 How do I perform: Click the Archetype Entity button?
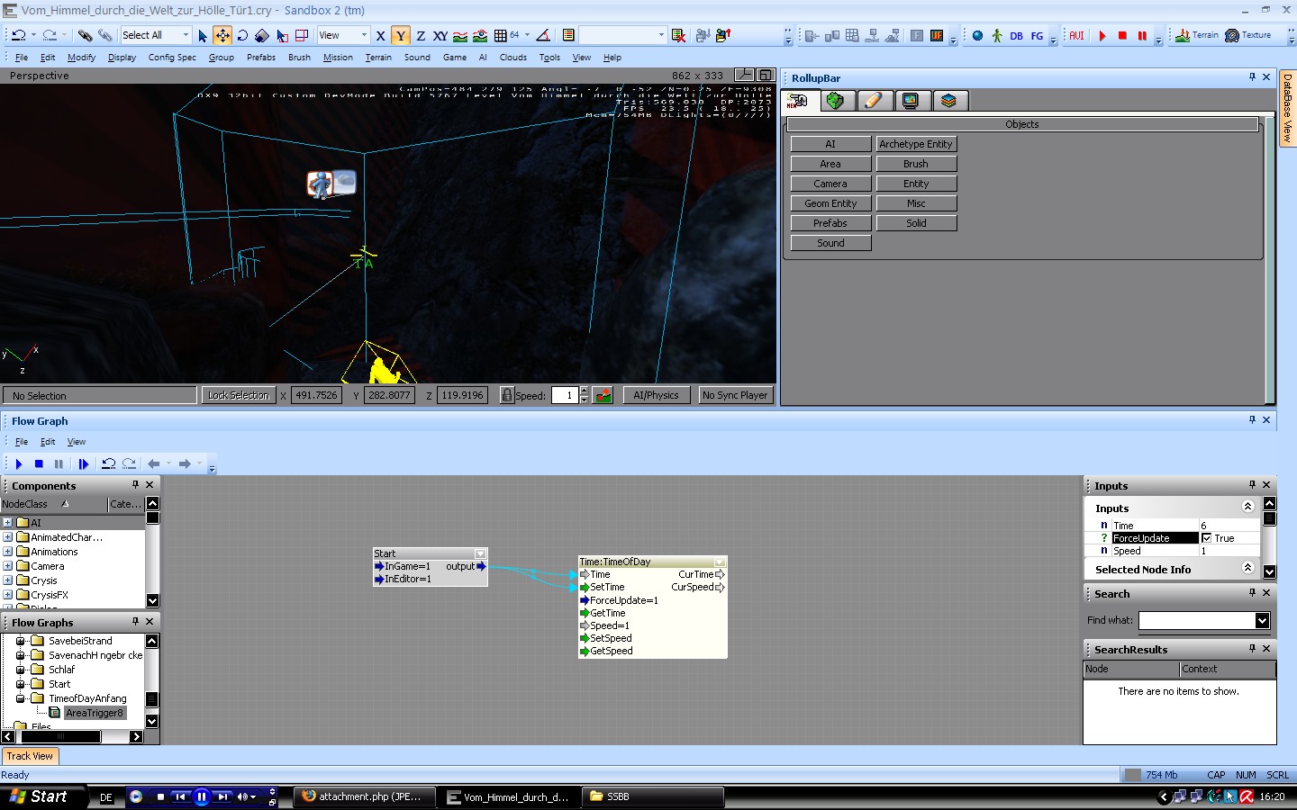916,144
